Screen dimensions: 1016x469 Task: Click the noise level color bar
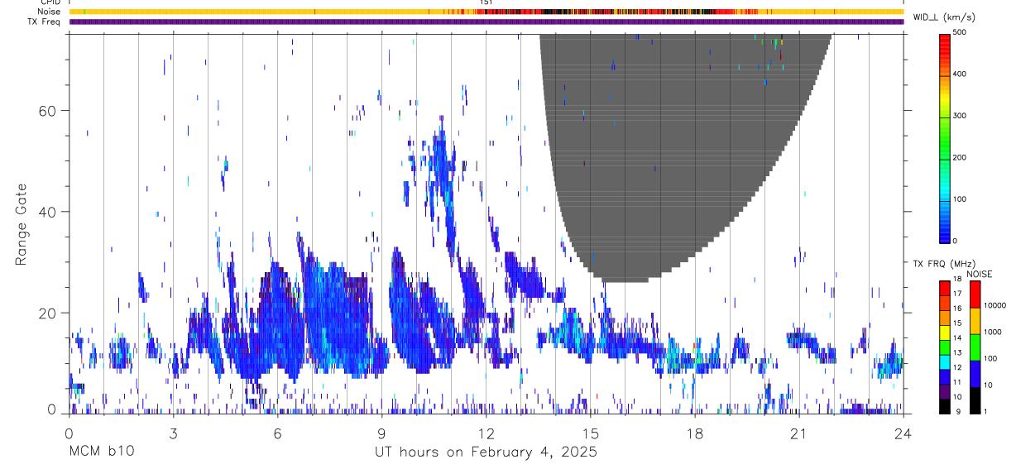pyautogui.click(x=975, y=347)
